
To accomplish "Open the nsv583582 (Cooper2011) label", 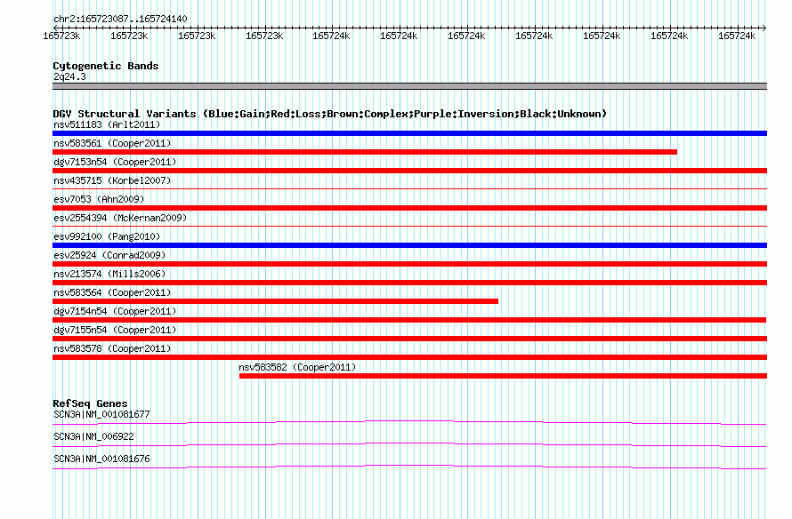I will (297, 367).
